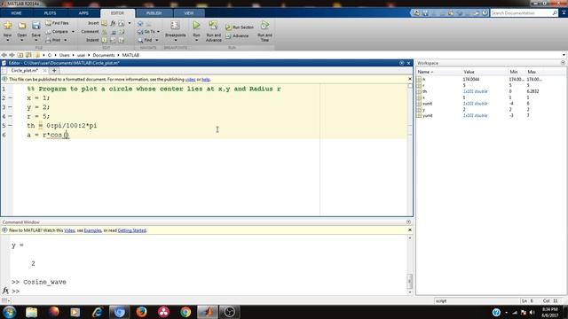Insert a function with the fx icon
568x319 pixels.
(x=113, y=23)
